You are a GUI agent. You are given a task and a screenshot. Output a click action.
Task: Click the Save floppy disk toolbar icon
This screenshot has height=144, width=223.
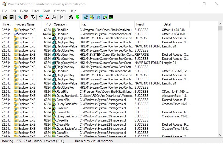point(12,17)
